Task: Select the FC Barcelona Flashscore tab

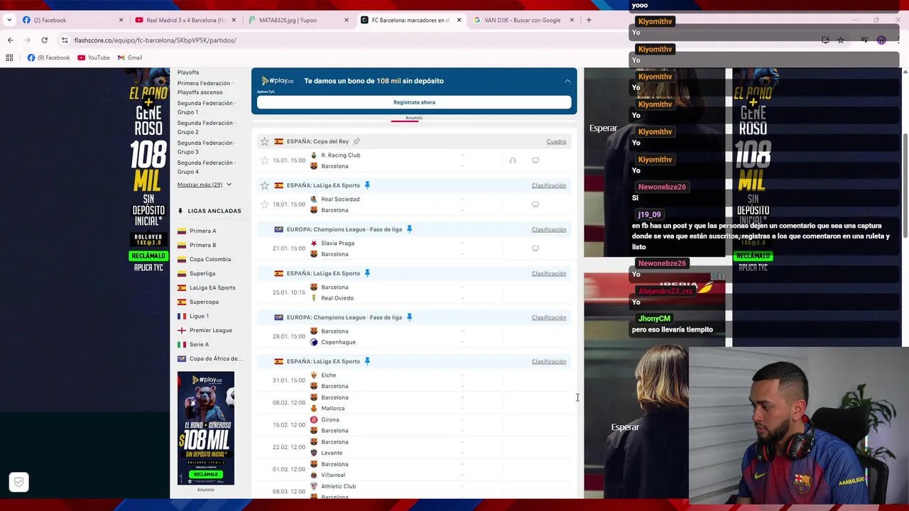Action: tap(410, 20)
